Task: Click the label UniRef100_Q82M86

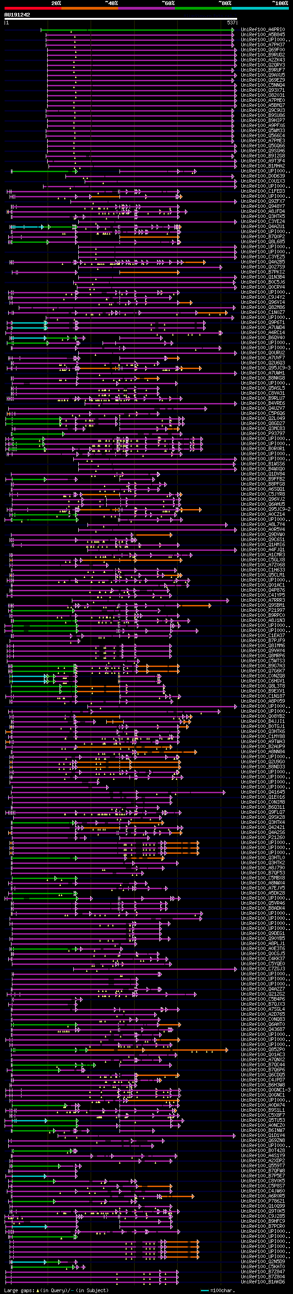Action: pyautogui.click(x=263, y=308)
